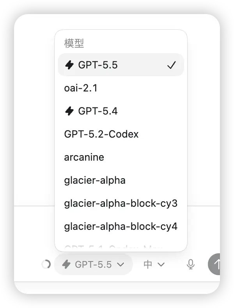This screenshot has width=234, height=308.
Task: Click the circular loading spinner icon
Action: point(46,264)
